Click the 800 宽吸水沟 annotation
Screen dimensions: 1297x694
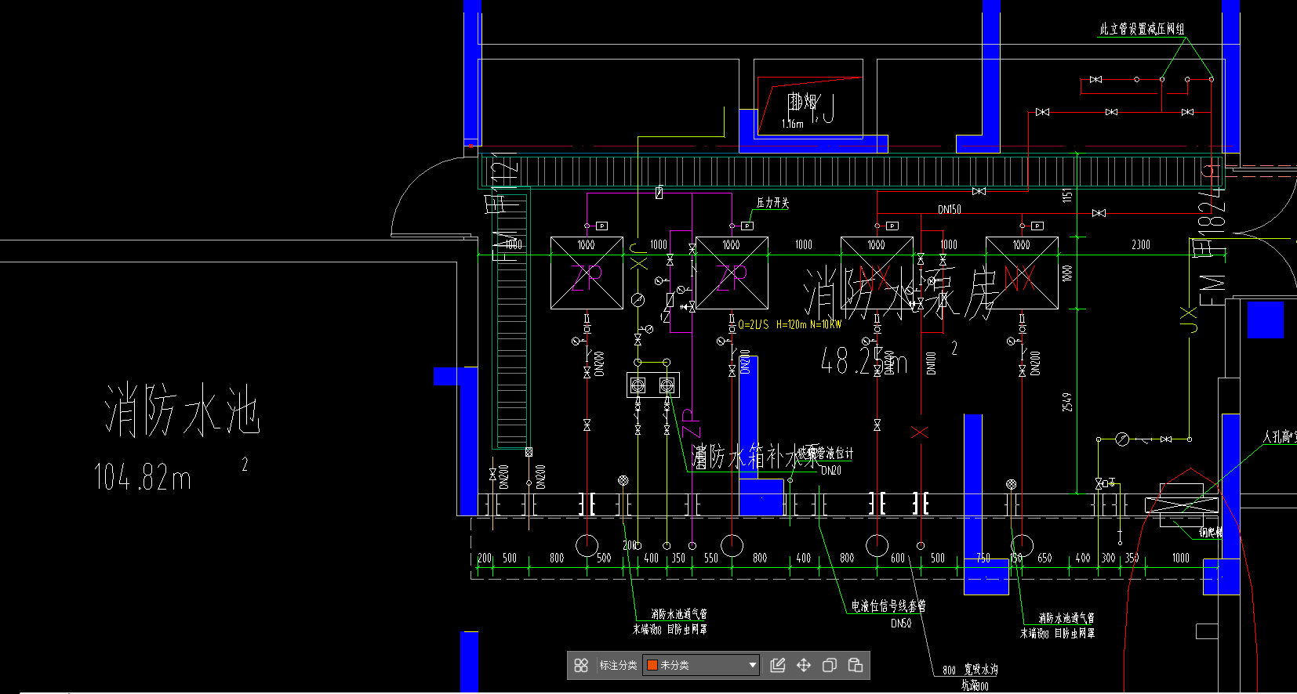tap(970, 670)
